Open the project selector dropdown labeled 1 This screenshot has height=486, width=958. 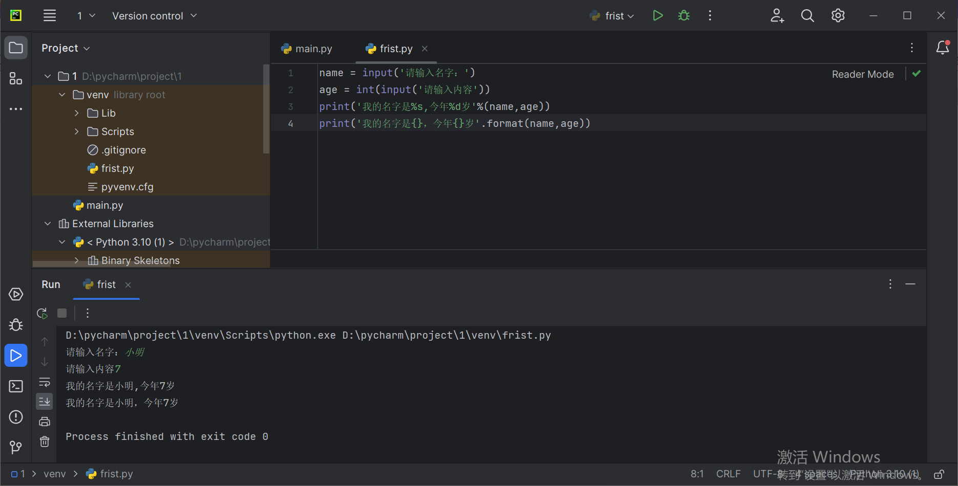86,16
